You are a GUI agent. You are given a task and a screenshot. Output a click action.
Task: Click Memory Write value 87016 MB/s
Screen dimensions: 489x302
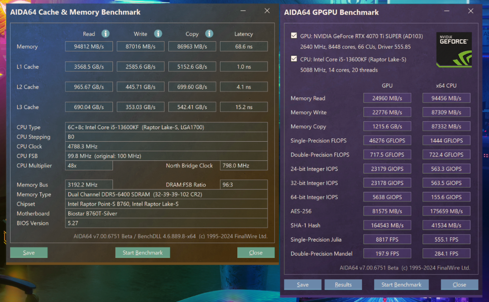tap(140, 46)
